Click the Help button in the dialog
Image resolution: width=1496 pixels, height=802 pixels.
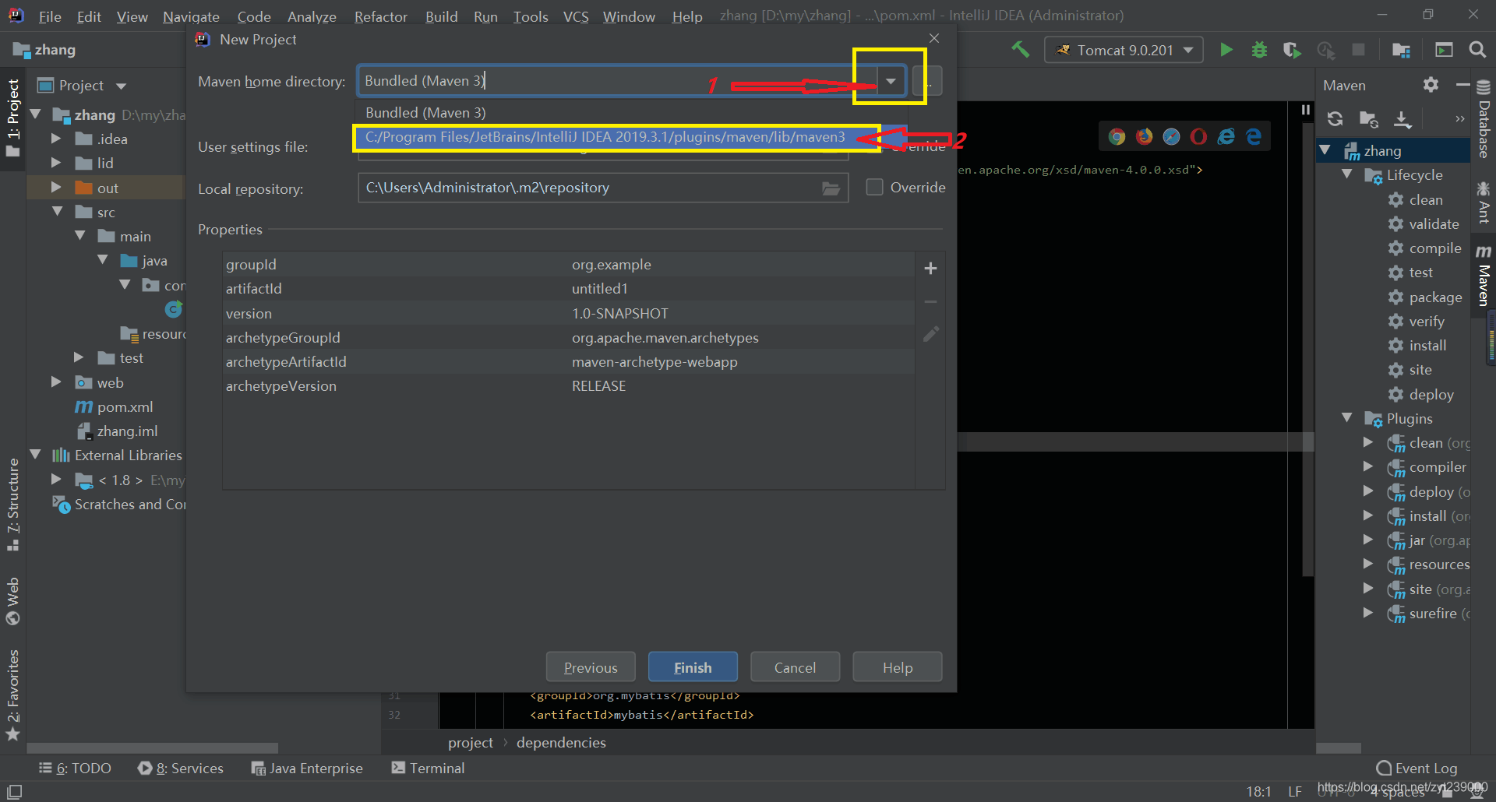coord(897,667)
